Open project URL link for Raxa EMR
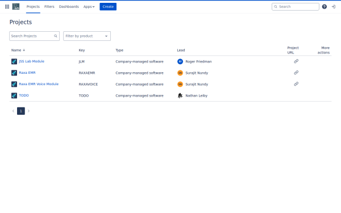This screenshot has width=341, height=213. point(296,73)
